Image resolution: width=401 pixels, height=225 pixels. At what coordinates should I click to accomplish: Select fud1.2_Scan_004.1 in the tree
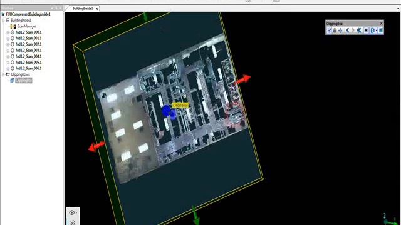(28, 56)
